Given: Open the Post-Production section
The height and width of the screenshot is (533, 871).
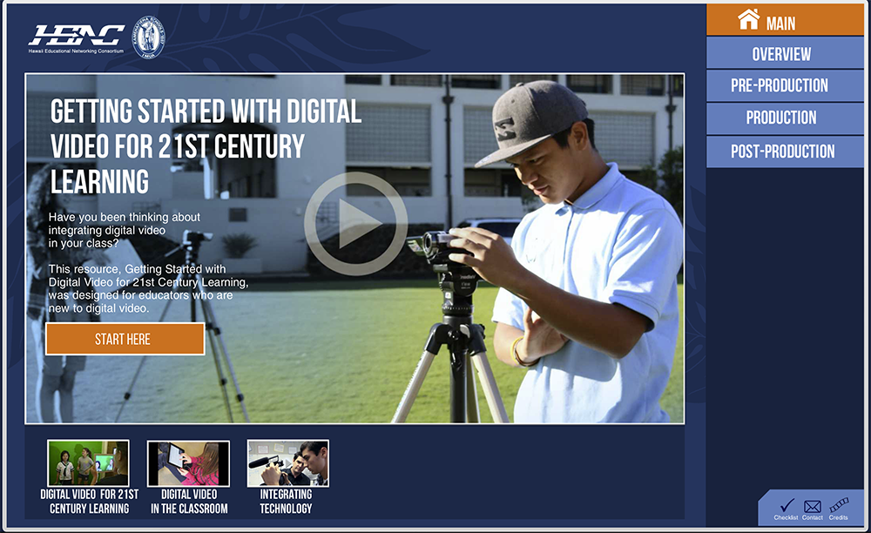Looking at the screenshot, I should coord(785,151).
